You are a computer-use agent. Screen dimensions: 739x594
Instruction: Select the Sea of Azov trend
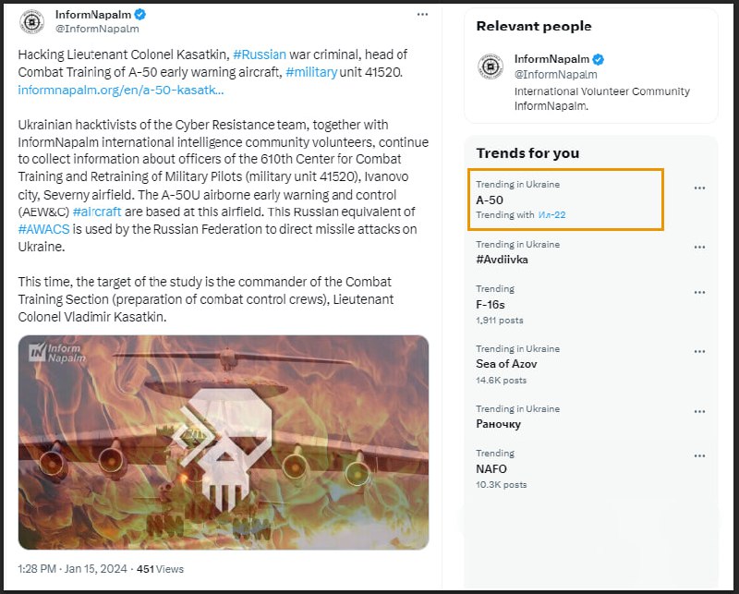click(506, 364)
